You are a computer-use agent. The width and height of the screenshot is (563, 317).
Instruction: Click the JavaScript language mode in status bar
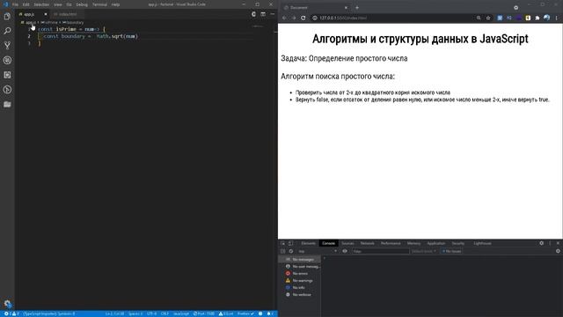click(x=181, y=313)
